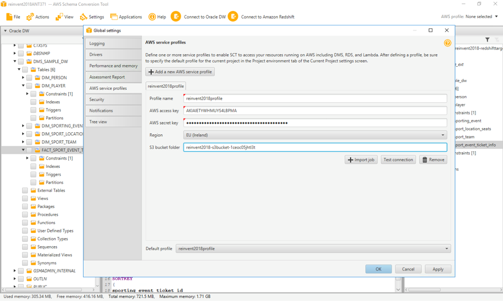
Task: Click the AWS access key field
Action: click(x=315, y=110)
